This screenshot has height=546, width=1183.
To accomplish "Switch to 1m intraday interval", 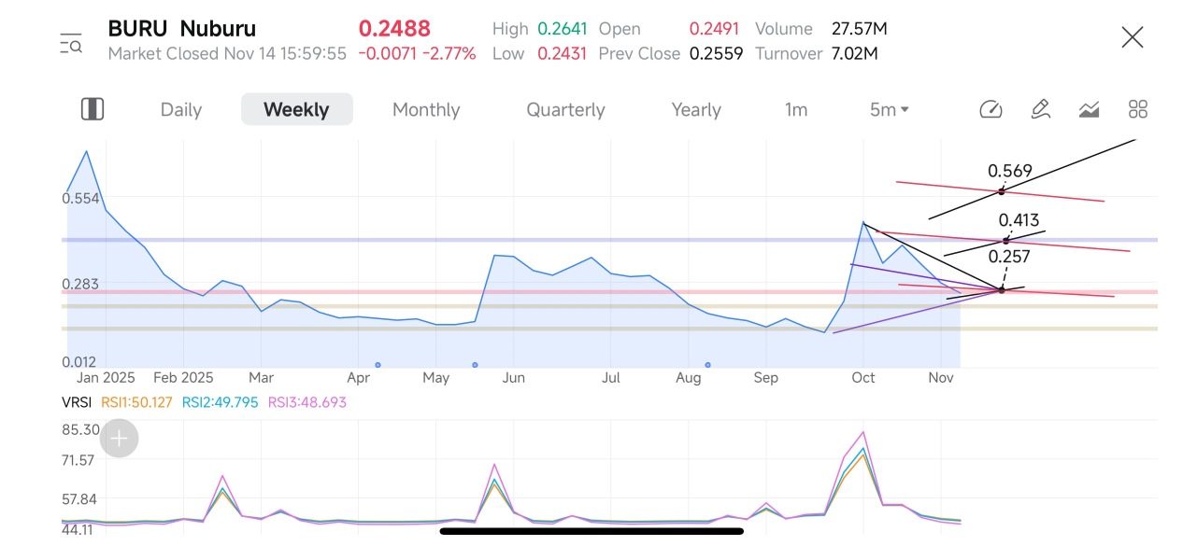I will click(x=796, y=109).
